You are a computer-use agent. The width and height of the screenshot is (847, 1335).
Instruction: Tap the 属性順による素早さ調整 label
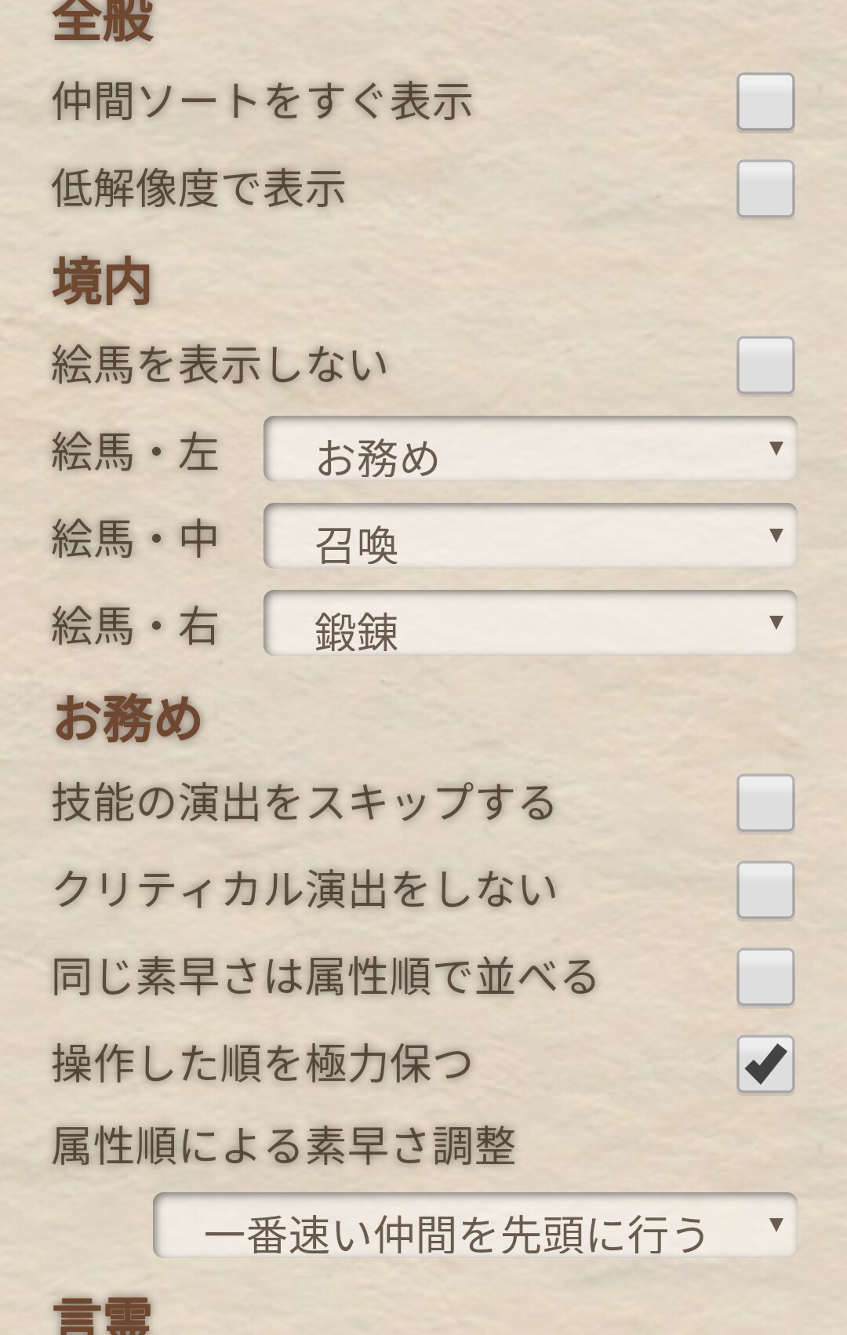(x=283, y=1146)
